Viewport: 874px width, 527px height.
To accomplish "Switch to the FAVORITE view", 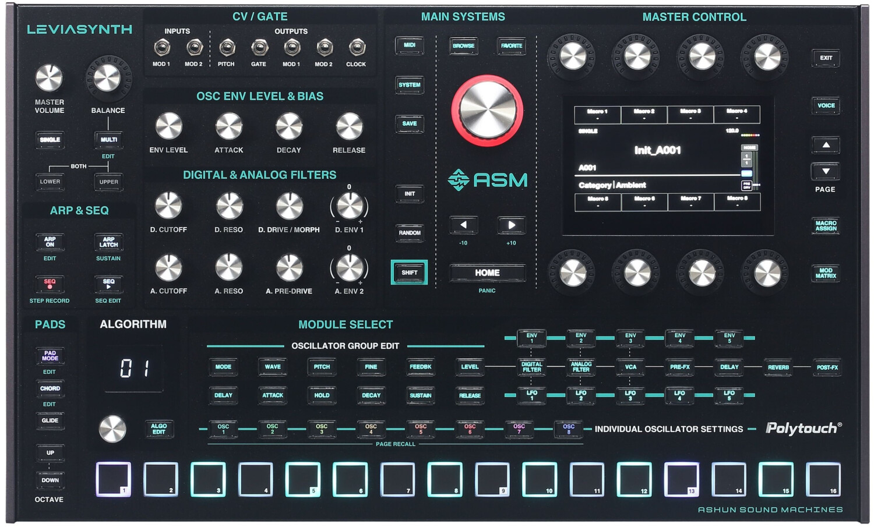I will [510, 45].
